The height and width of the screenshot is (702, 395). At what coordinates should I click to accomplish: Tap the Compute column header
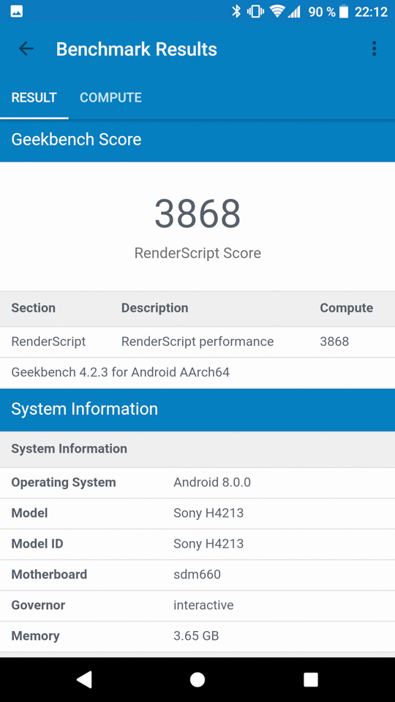point(346,308)
